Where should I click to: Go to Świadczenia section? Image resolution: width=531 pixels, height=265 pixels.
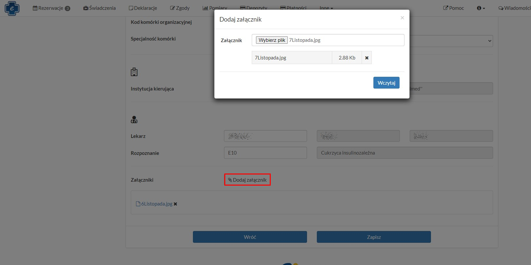(x=99, y=8)
